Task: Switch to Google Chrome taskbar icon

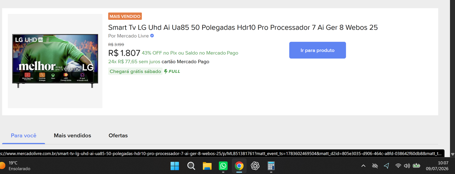Action: pos(239,166)
